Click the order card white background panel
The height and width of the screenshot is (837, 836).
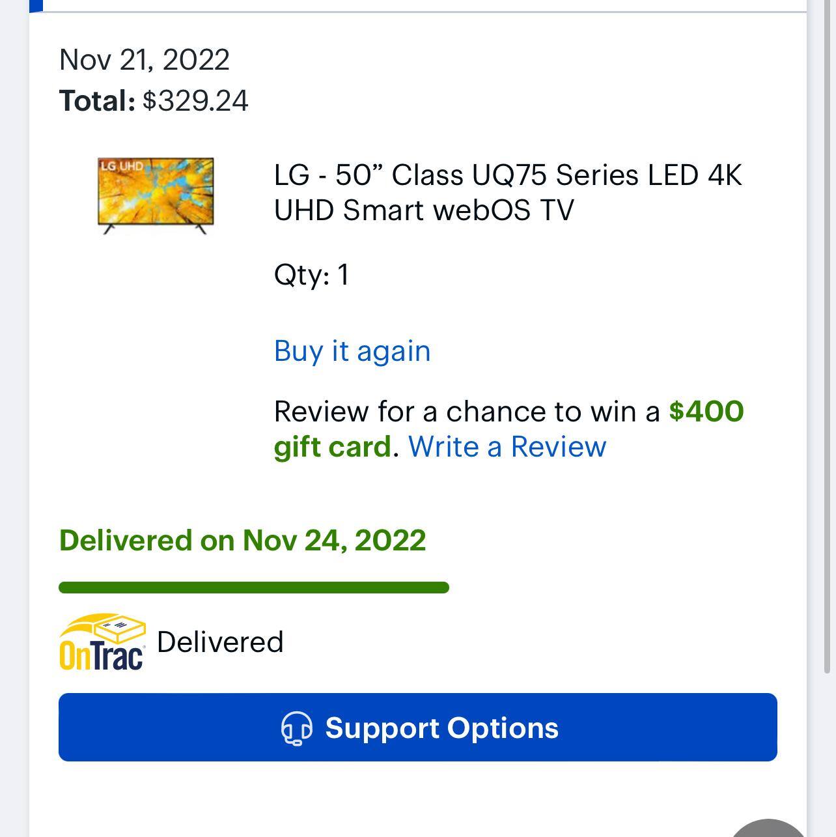(x=417, y=495)
